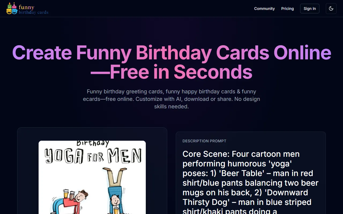Open the Yoga for Men card thumbnail
The height and width of the screenshot is (214, 343).
92,177
